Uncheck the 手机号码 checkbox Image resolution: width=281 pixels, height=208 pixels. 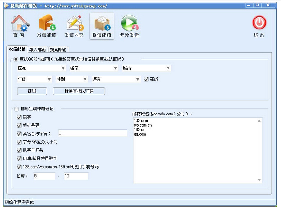[x=19, y=126]
